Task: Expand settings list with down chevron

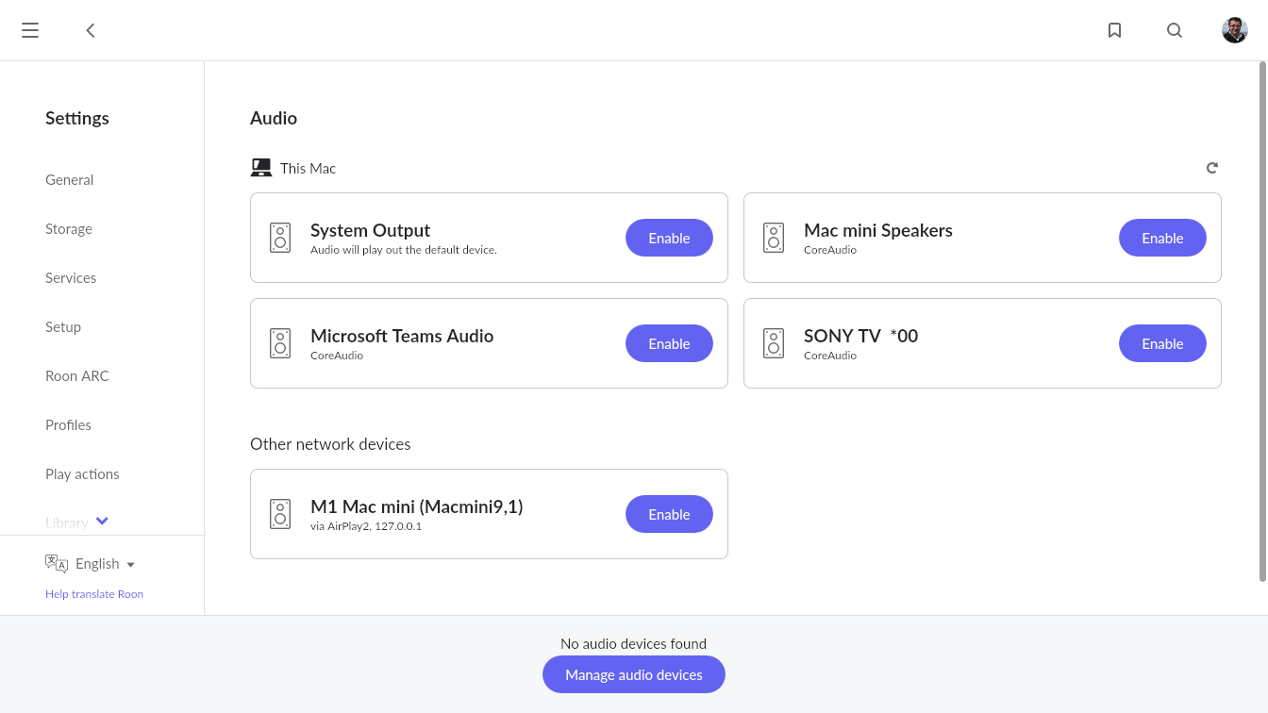Action: 103,522
